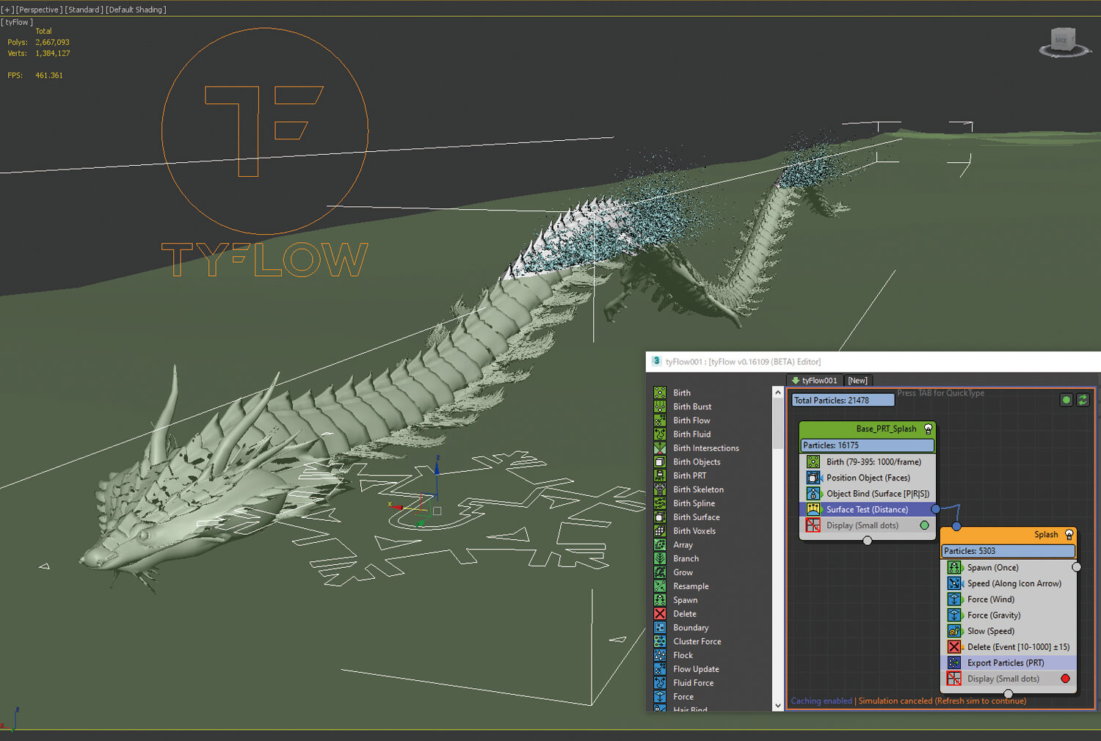The height and width of the screenshot is (741, 1101).
Task: Click the 'Total Particles: 21478' field
Action: [x=843, y=400]
